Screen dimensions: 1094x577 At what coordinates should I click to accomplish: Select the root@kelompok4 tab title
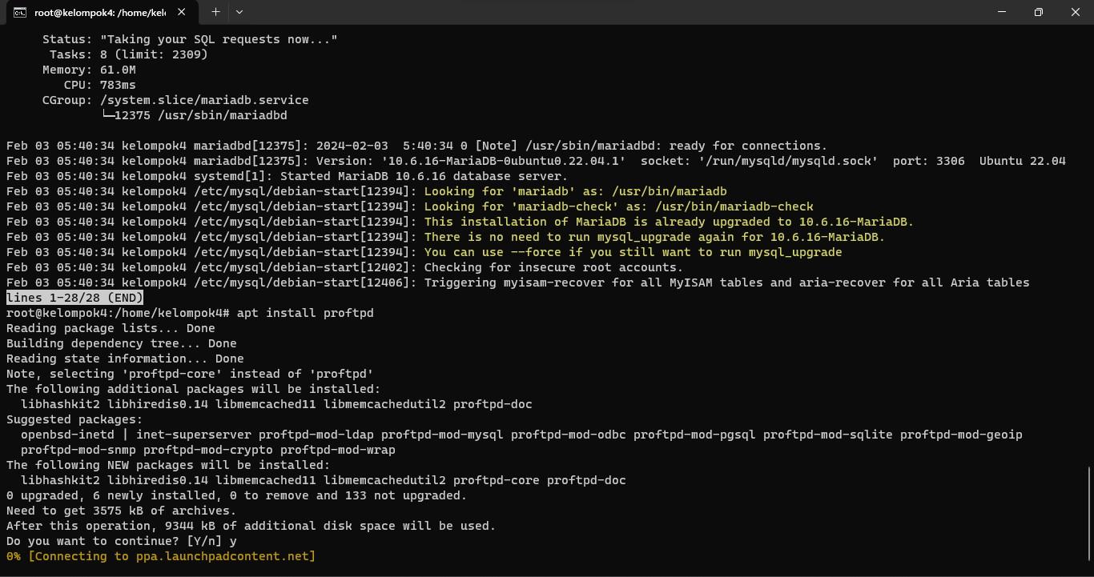tap(100, 13)
